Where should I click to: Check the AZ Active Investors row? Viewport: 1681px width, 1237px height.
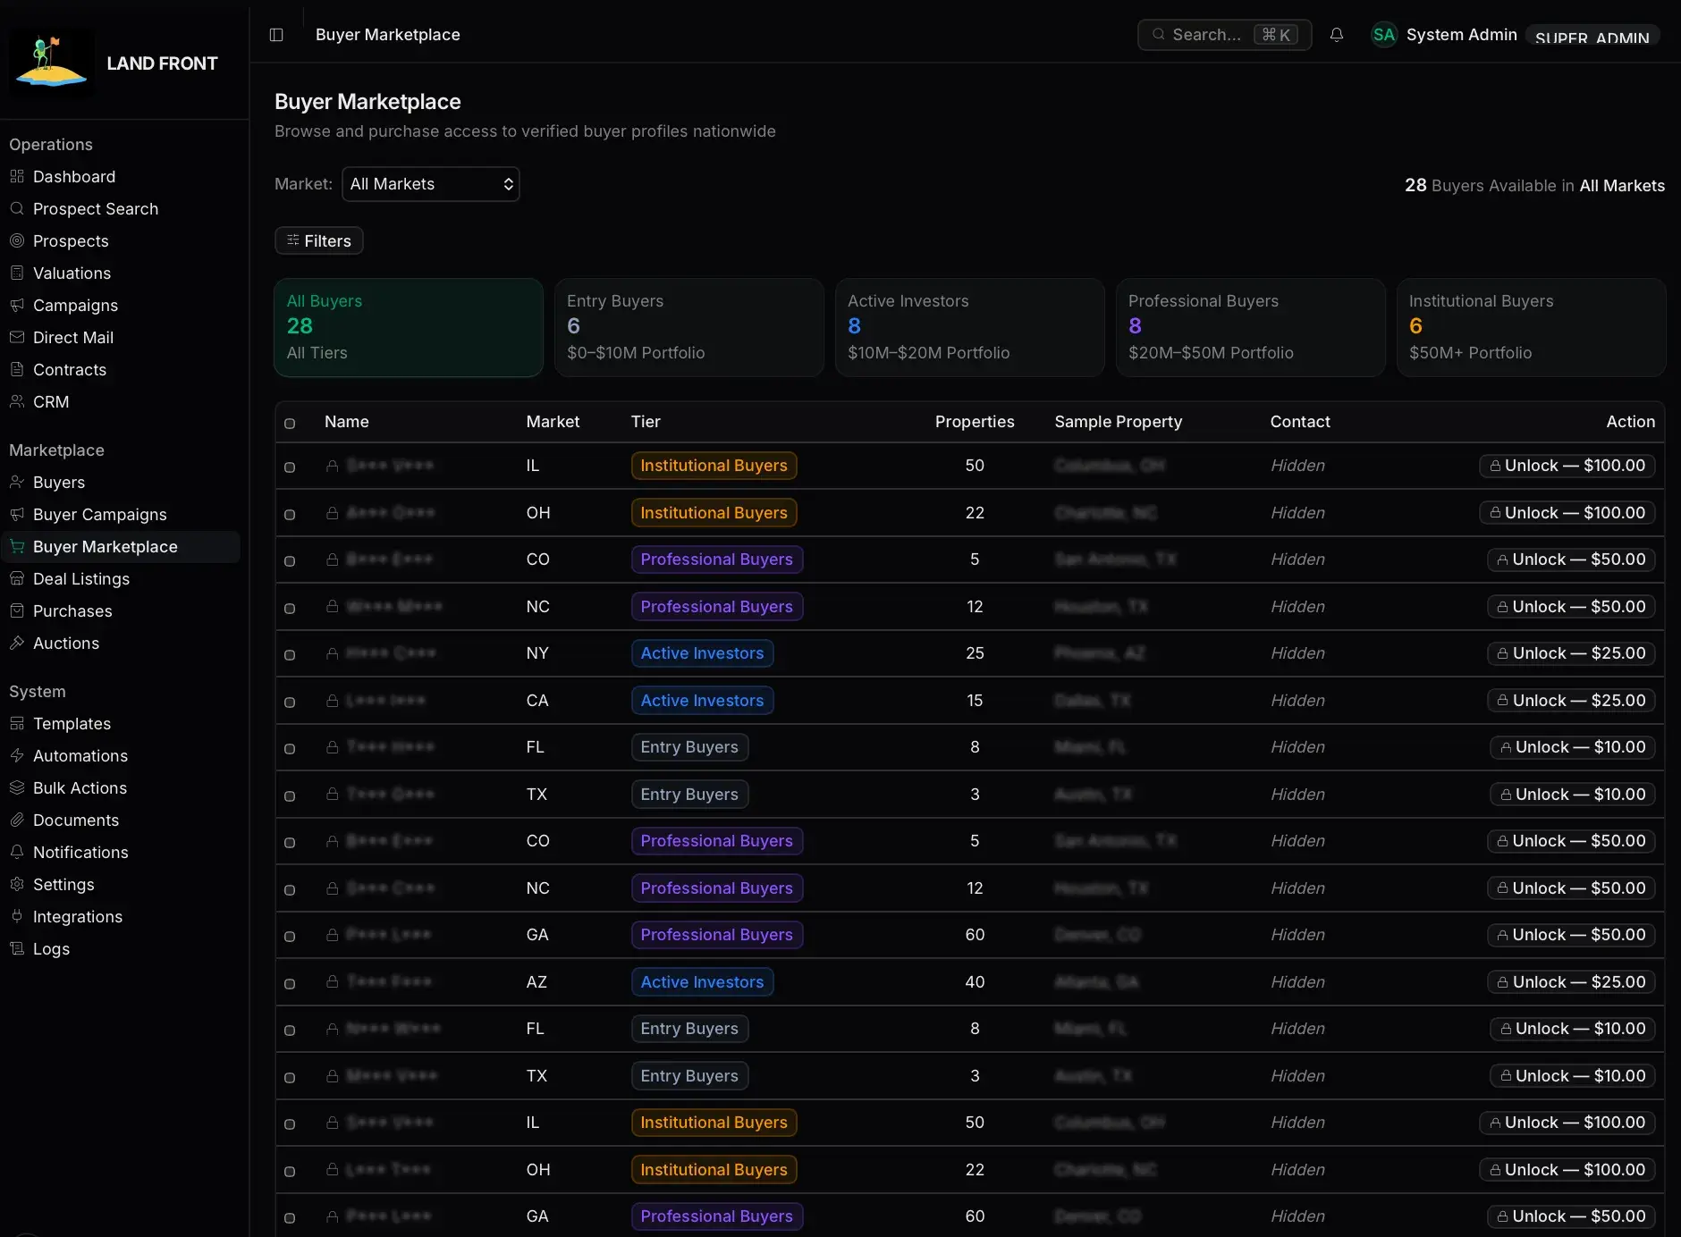tap(290, 983)
